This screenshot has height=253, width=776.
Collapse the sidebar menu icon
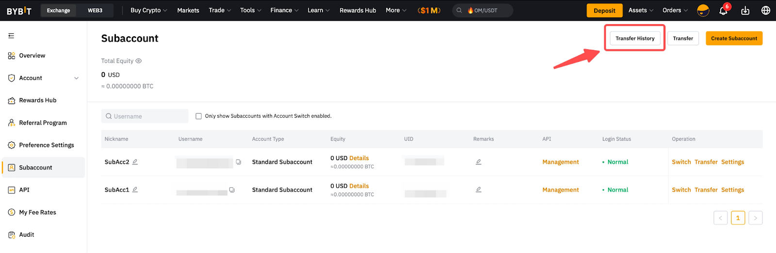[x=11, y=36]
